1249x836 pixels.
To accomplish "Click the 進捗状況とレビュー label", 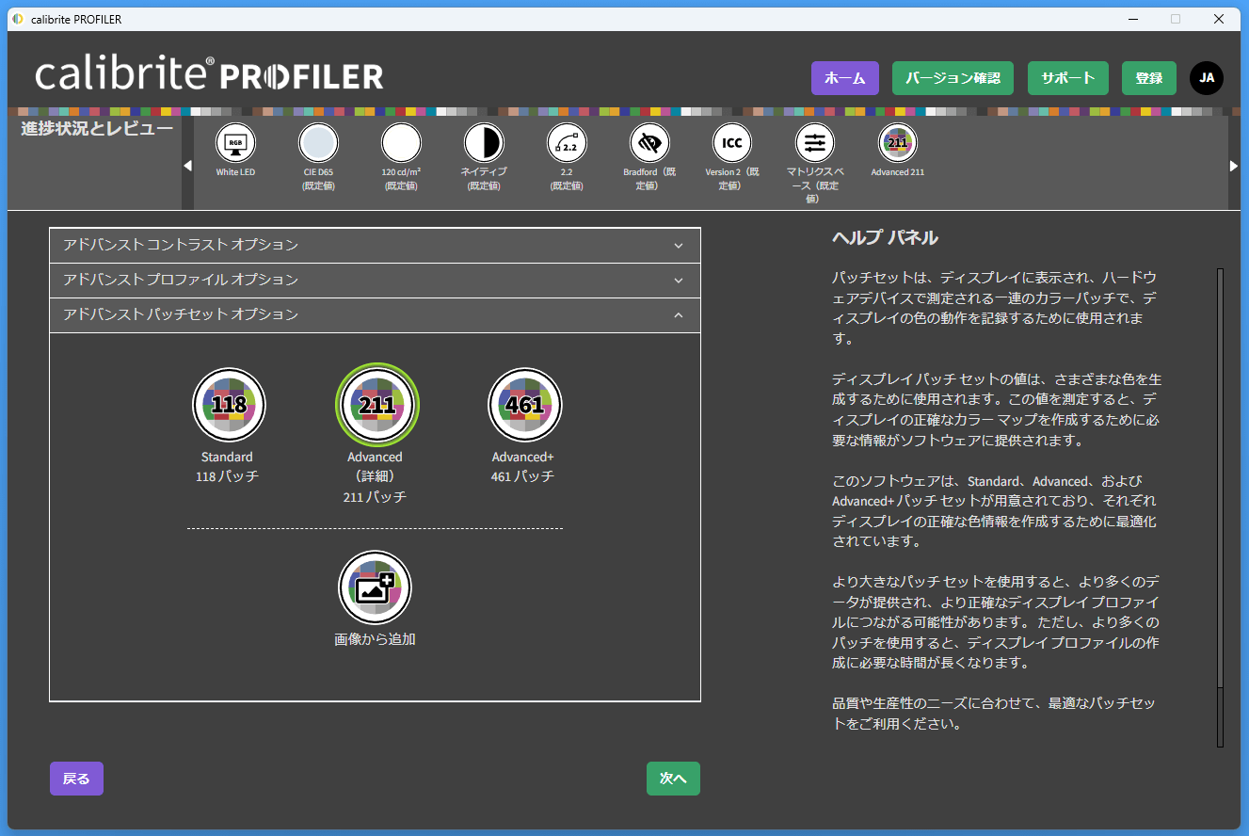I will click(x=97, y=129).
